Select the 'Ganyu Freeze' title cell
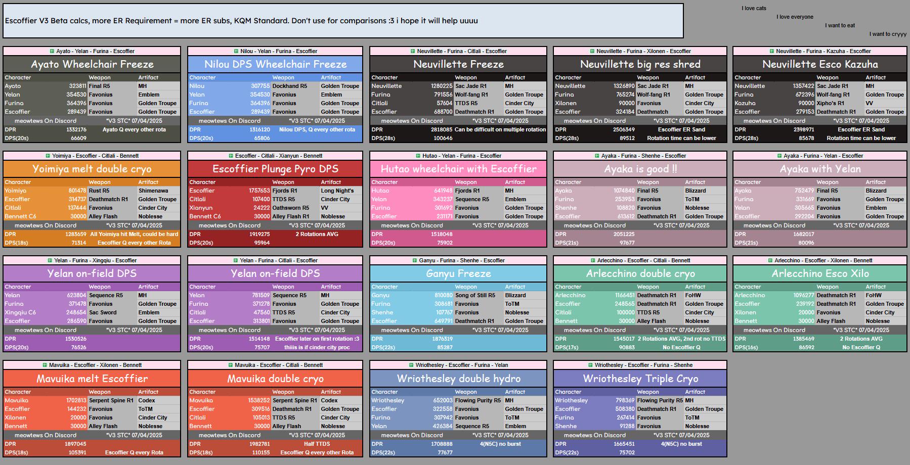 [458, 273]
